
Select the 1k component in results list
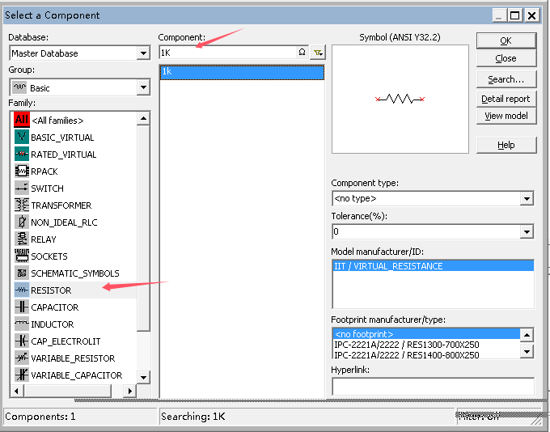pos(241,72)
